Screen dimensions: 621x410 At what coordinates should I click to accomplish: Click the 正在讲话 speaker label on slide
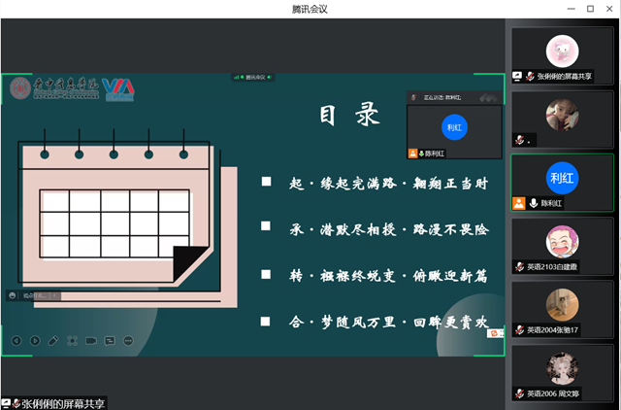(442, 97)
